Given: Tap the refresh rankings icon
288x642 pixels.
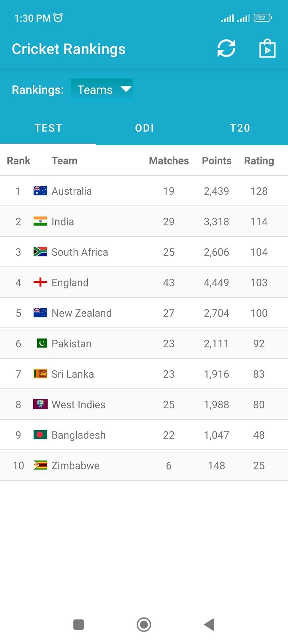Looking at the screenshot, I should pos(226,49).
